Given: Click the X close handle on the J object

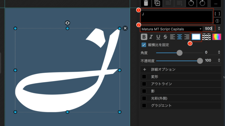Looking at the screenshot, I should [x=125, y=28].
